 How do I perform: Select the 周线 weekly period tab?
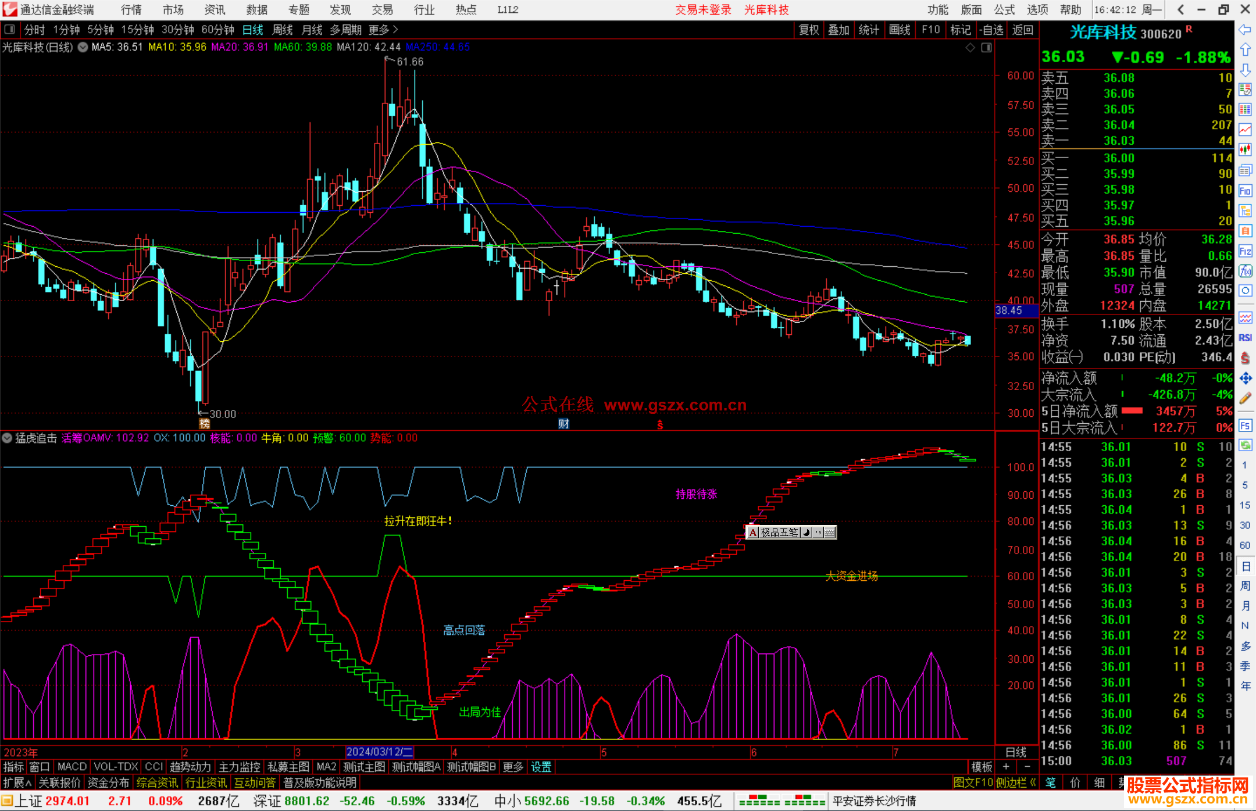[283, 30]
